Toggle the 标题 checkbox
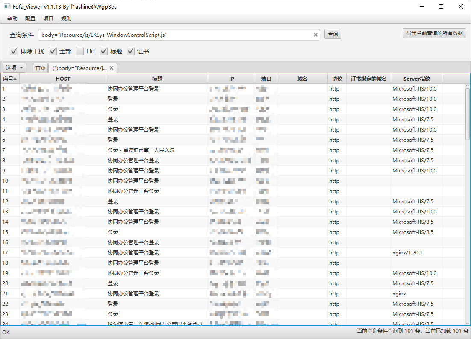The width and height of the screenshot is (471, 339). tap(104, 51)
